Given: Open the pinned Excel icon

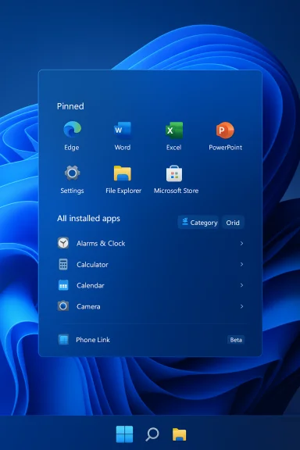Looking at the screenshot, I should click(x=174, y=130).
